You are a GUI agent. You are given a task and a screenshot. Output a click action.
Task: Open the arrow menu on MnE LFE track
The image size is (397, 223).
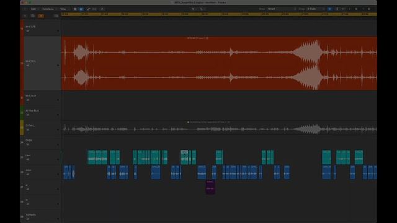58,31
